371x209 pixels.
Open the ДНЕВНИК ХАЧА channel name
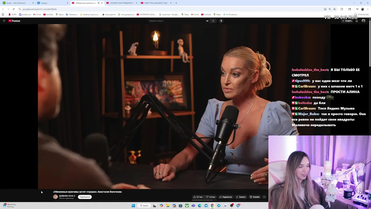66,196
